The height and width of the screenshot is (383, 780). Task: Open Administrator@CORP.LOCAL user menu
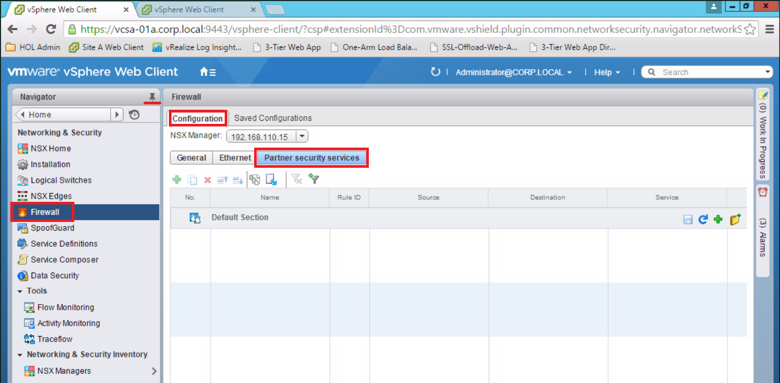[x=514, y=72]
